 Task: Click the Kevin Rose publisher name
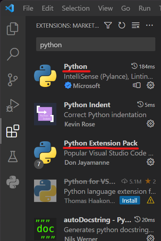80,124
